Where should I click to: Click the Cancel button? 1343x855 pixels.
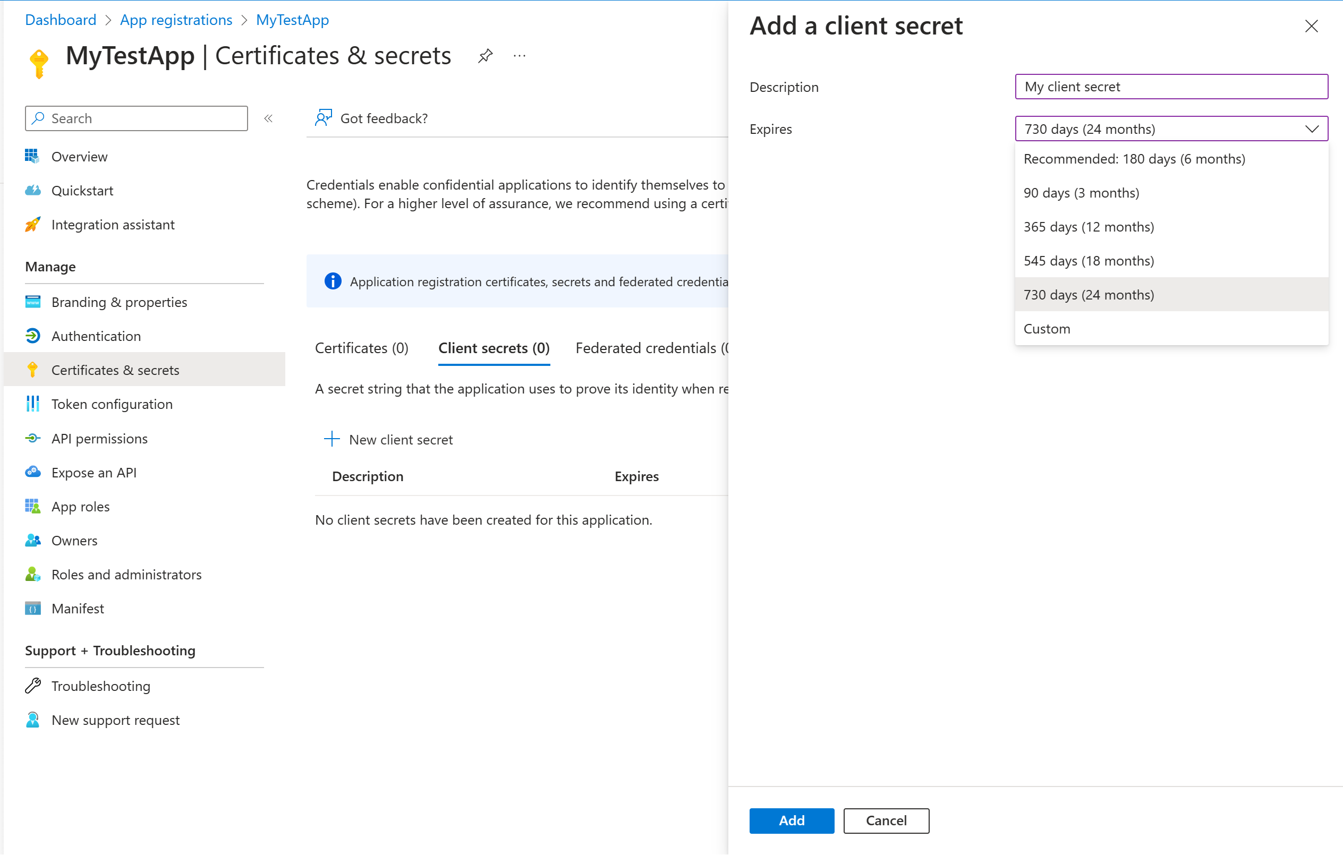coord(886,821)
